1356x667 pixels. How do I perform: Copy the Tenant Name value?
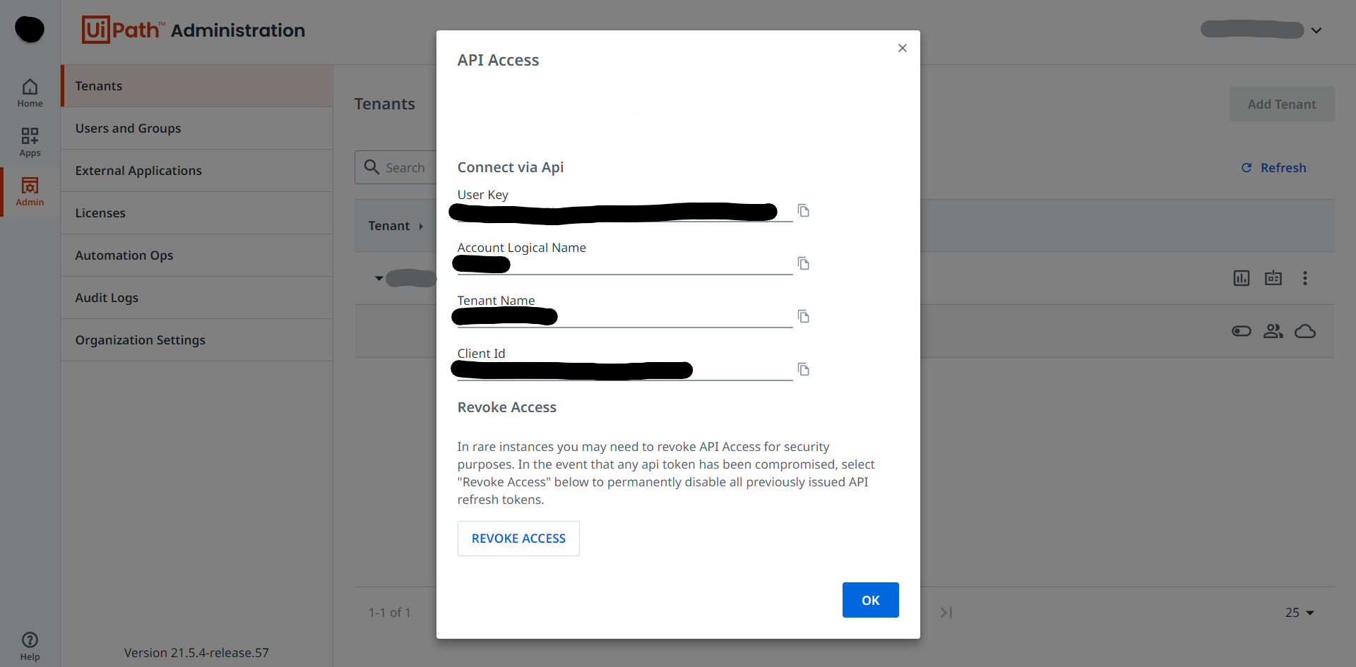click(x=803, y=316)
